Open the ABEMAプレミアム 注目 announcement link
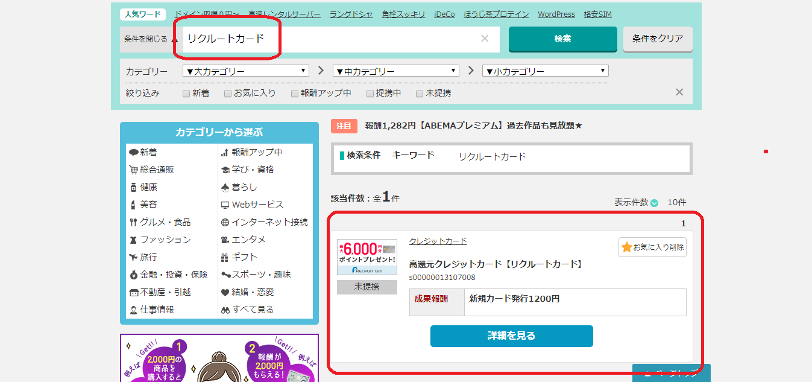This screenshot has height=382, width=812. click(473, 126)
